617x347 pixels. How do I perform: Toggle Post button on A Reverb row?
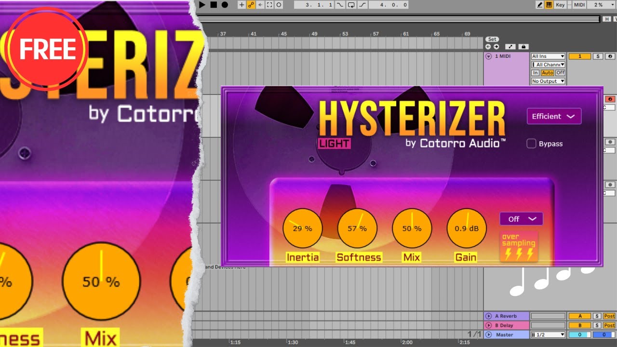(x=609, y=316)
